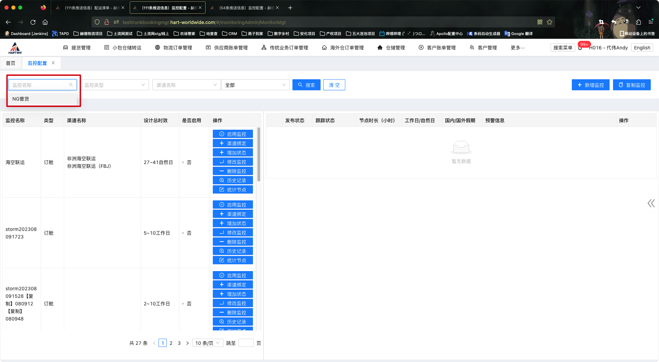Viewport: 659px width, 362px height.
Task: Click the notification bell icon
Action: 580,48
